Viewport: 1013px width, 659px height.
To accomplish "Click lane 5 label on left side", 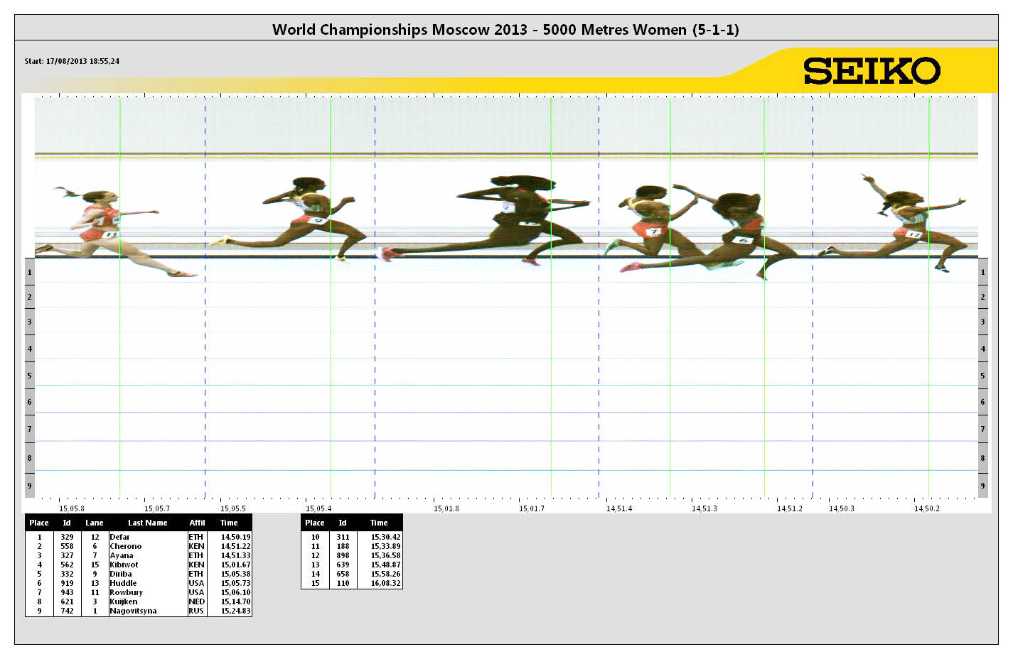I will point(29,376).
